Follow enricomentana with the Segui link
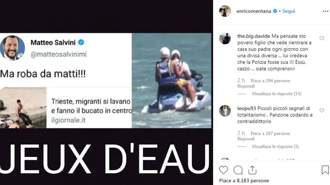330x185 pixels. [288, 11]
